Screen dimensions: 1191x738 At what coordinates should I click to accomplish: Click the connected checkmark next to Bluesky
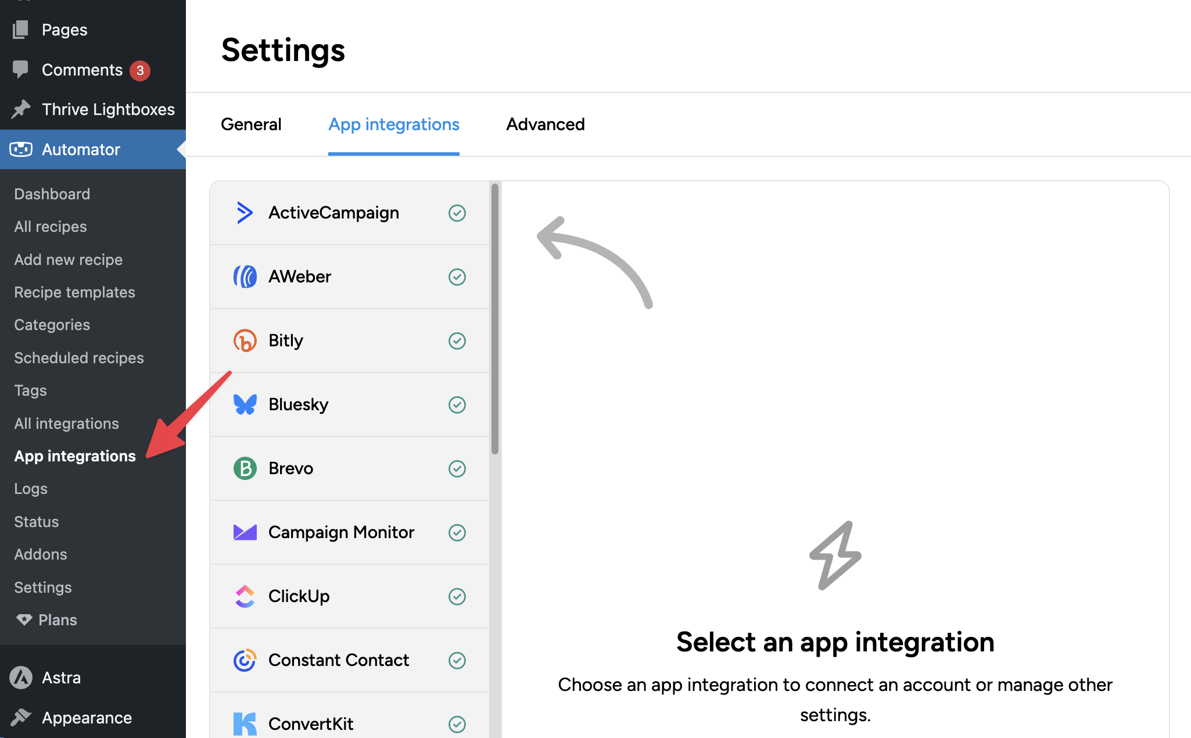point(457,404)
